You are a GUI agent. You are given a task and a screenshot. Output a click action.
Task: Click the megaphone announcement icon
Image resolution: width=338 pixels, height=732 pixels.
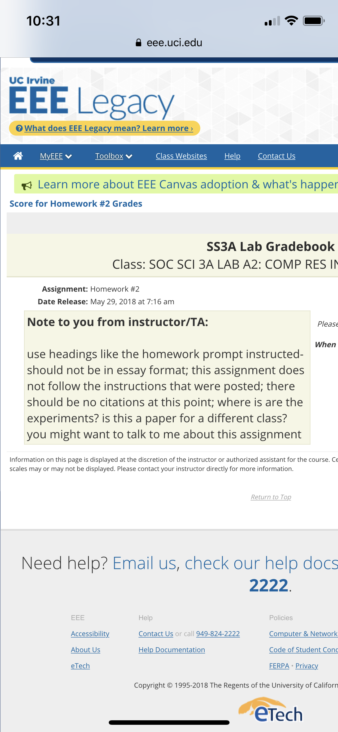[x=27, y=186]
